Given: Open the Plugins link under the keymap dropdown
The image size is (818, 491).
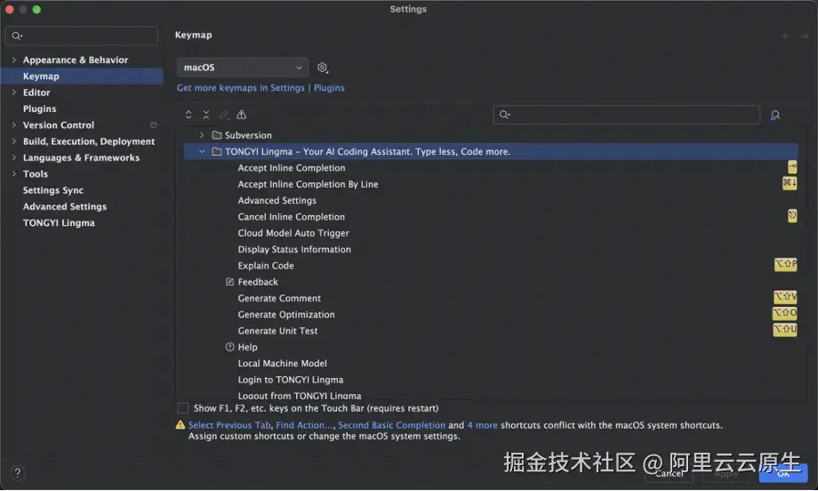Looking at the screenshot, I should [x=329, y=88].
